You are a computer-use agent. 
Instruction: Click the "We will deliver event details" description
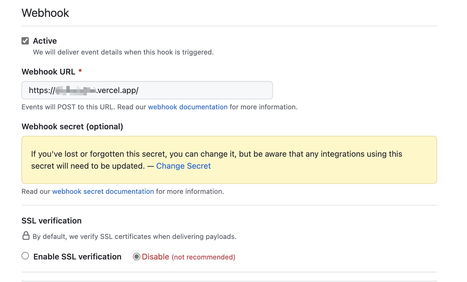(x=123, y=53)
